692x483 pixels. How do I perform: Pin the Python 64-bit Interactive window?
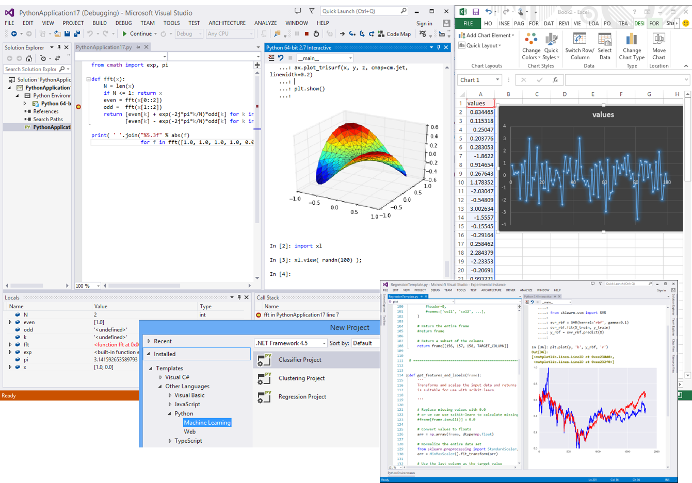coord(438,47)
